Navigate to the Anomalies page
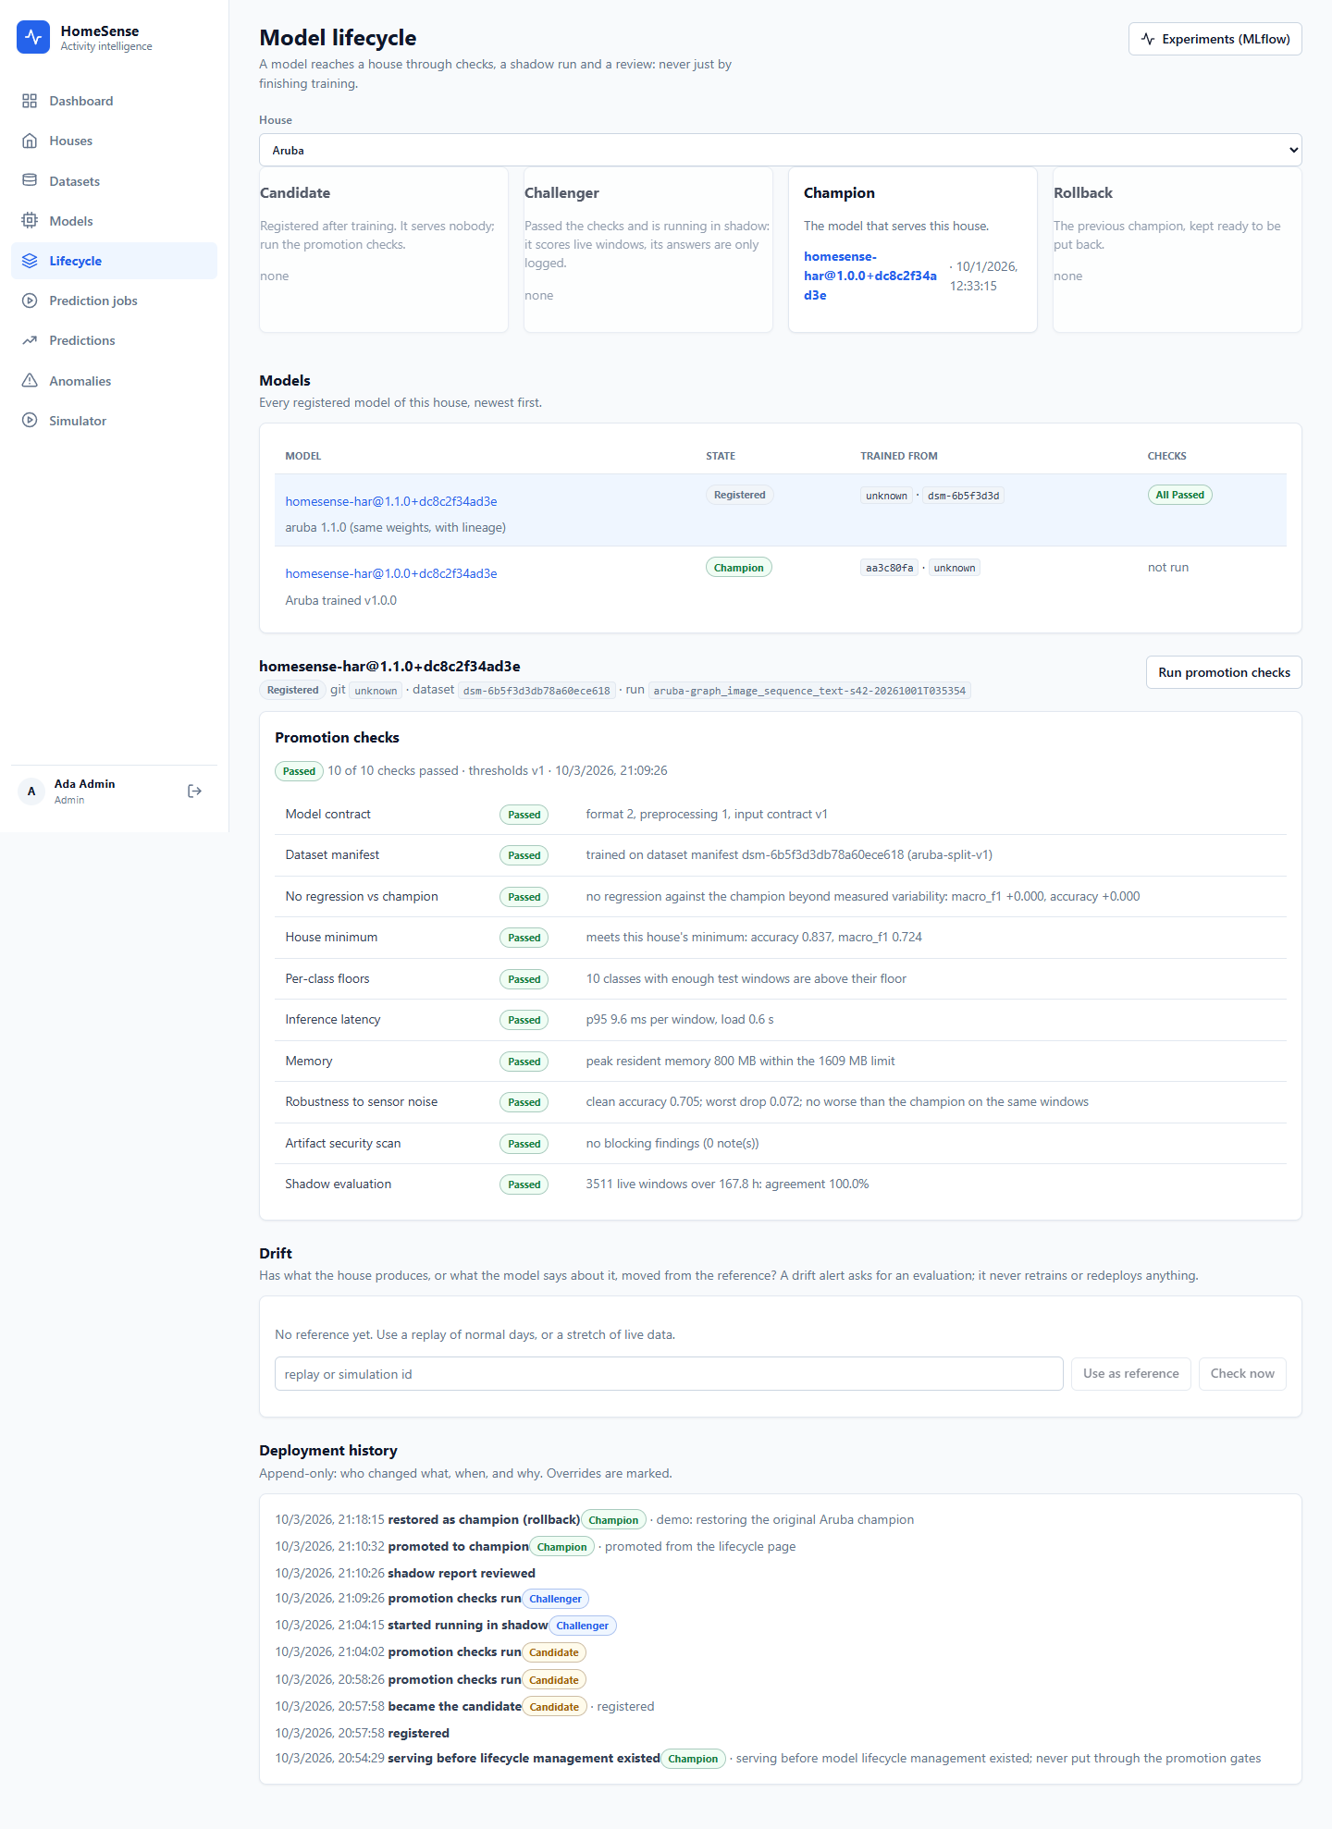The height and width of the screenshot is (1829, 1332). (x=114, y=380)
